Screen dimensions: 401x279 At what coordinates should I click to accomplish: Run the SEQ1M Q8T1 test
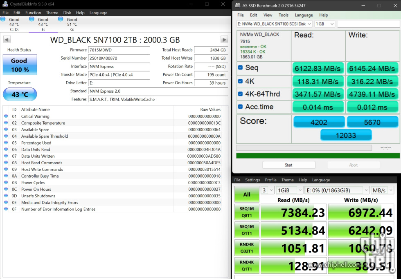[247, 212]
